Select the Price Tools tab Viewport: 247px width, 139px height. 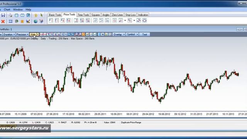(69, 15)
